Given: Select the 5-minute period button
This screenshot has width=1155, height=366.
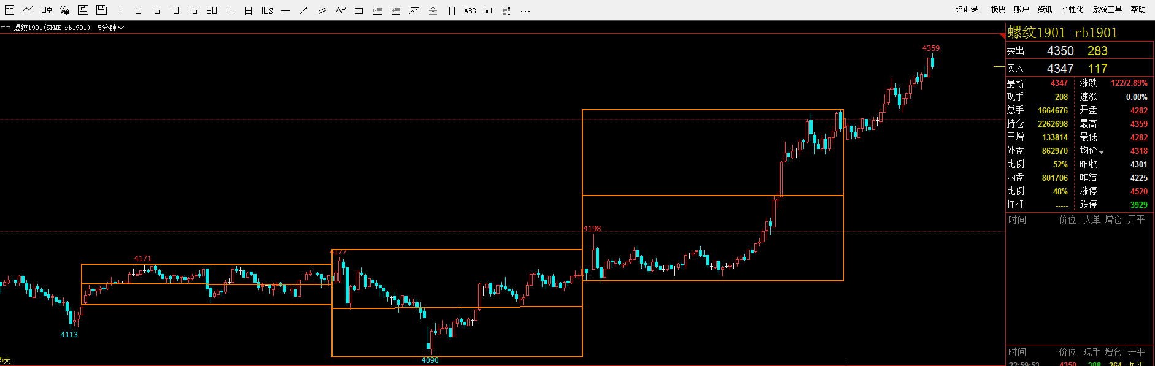Looking at the screenshot, I should click(x=157, y=10).
